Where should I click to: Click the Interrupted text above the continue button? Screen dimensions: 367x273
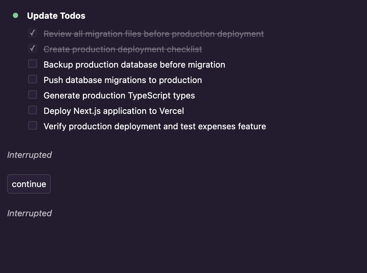[29, 155]
